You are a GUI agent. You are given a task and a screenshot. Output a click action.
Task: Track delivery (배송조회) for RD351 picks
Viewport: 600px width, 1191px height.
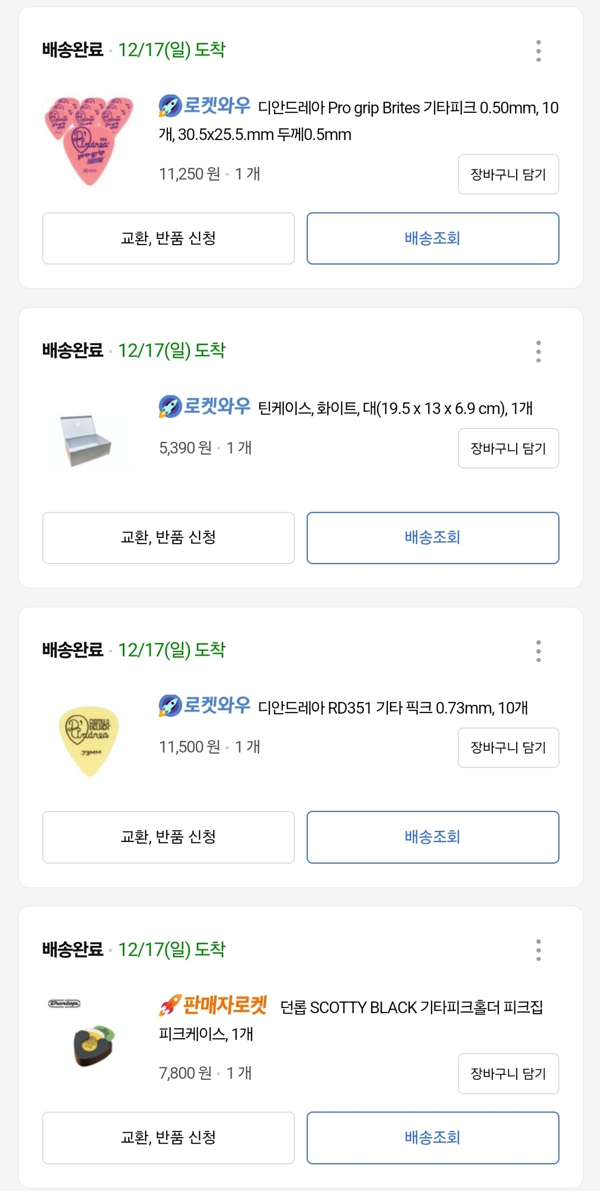[433, 837]
